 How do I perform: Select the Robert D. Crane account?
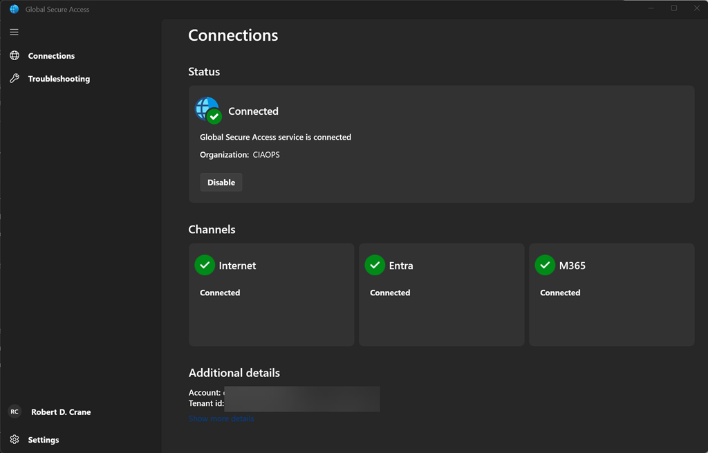pos(61,412)
